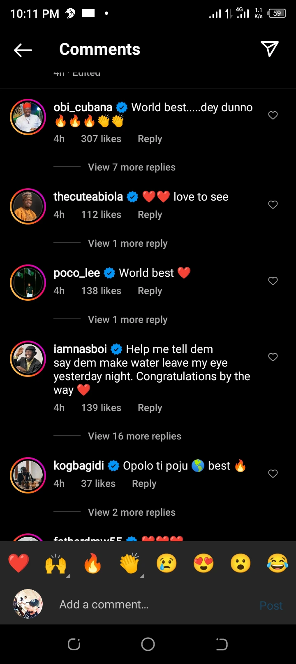Tap the fire quick reaction emoji

(92, 563)
